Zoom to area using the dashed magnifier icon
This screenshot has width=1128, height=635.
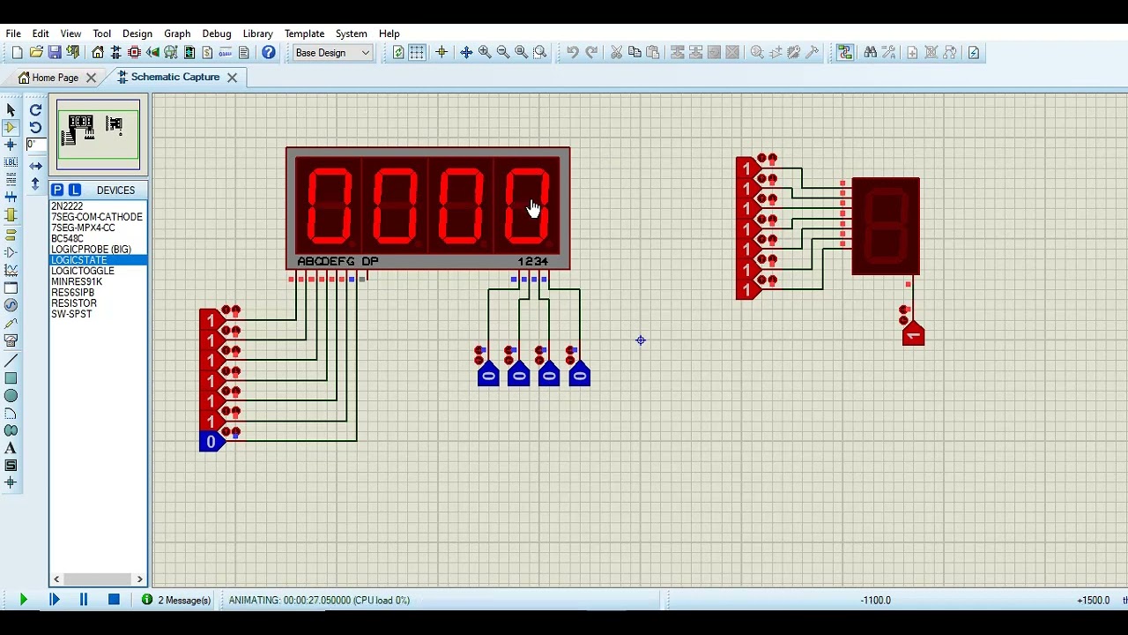point(540,53)
